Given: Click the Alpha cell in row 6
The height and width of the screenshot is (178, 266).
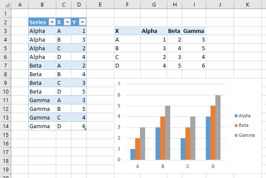Looking at the screenshot, I should [42, 57].
